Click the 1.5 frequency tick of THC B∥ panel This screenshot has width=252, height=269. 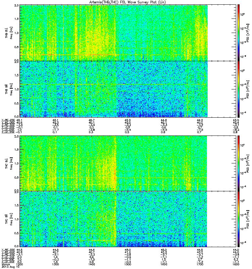click(16, 205)
